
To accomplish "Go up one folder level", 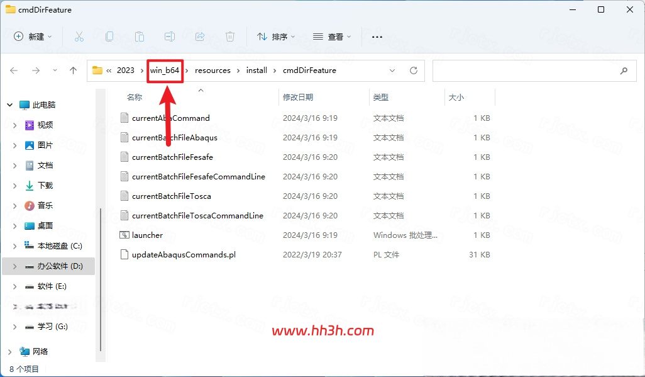I will [x=73, y=70].
